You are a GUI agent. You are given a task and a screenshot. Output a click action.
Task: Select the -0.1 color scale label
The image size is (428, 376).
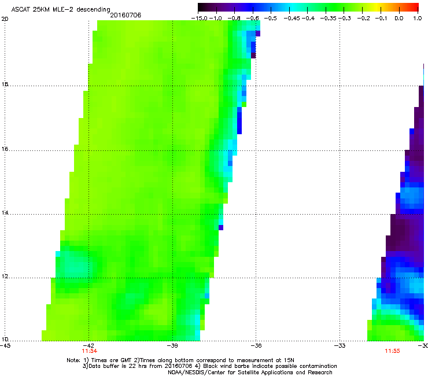[381, 19]
